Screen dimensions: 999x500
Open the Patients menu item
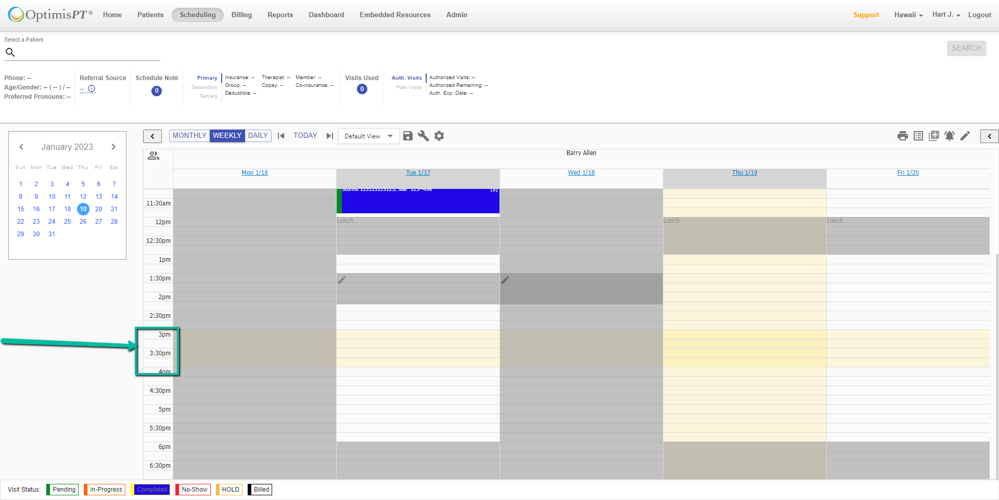(x=150, y=15)
